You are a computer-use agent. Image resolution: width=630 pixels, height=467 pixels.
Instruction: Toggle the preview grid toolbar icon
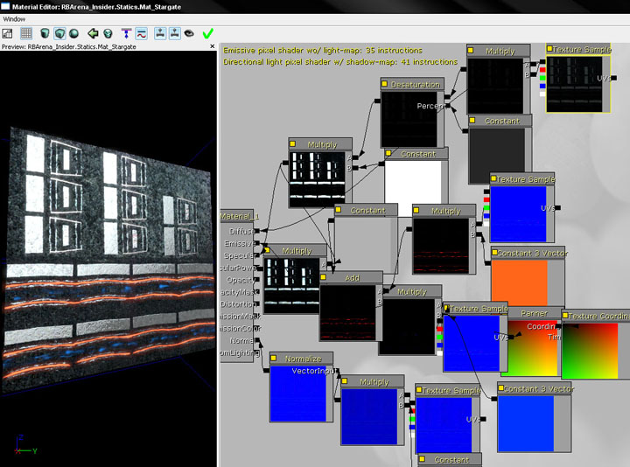pos(26,33)
